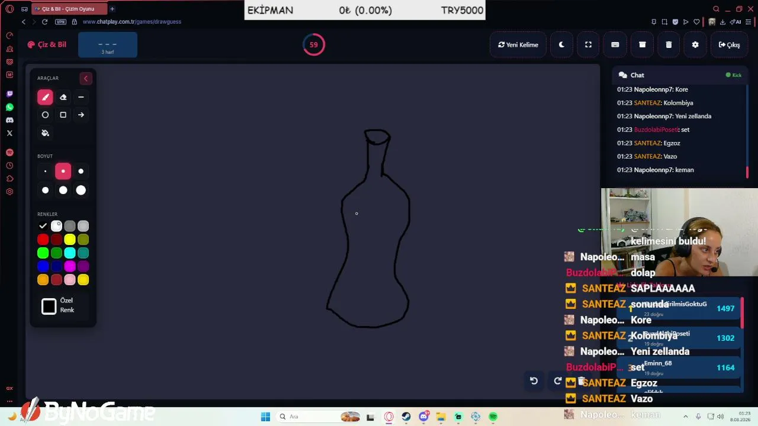Choose the fifth brush size dot
Image resolution: width=758 pixels, height=426 pixels.
[x=63, y=190]
